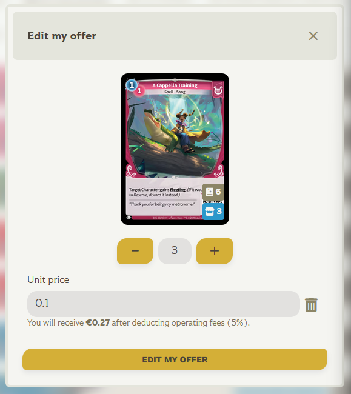351x394 pixels.
Task: Click the underlined Fleeting keyword
Action: click(178, 190)
